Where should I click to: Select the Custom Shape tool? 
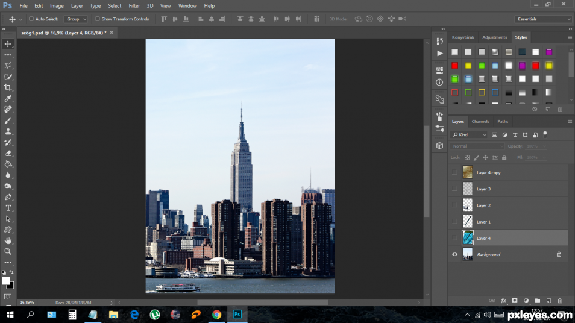pos(8,230)
